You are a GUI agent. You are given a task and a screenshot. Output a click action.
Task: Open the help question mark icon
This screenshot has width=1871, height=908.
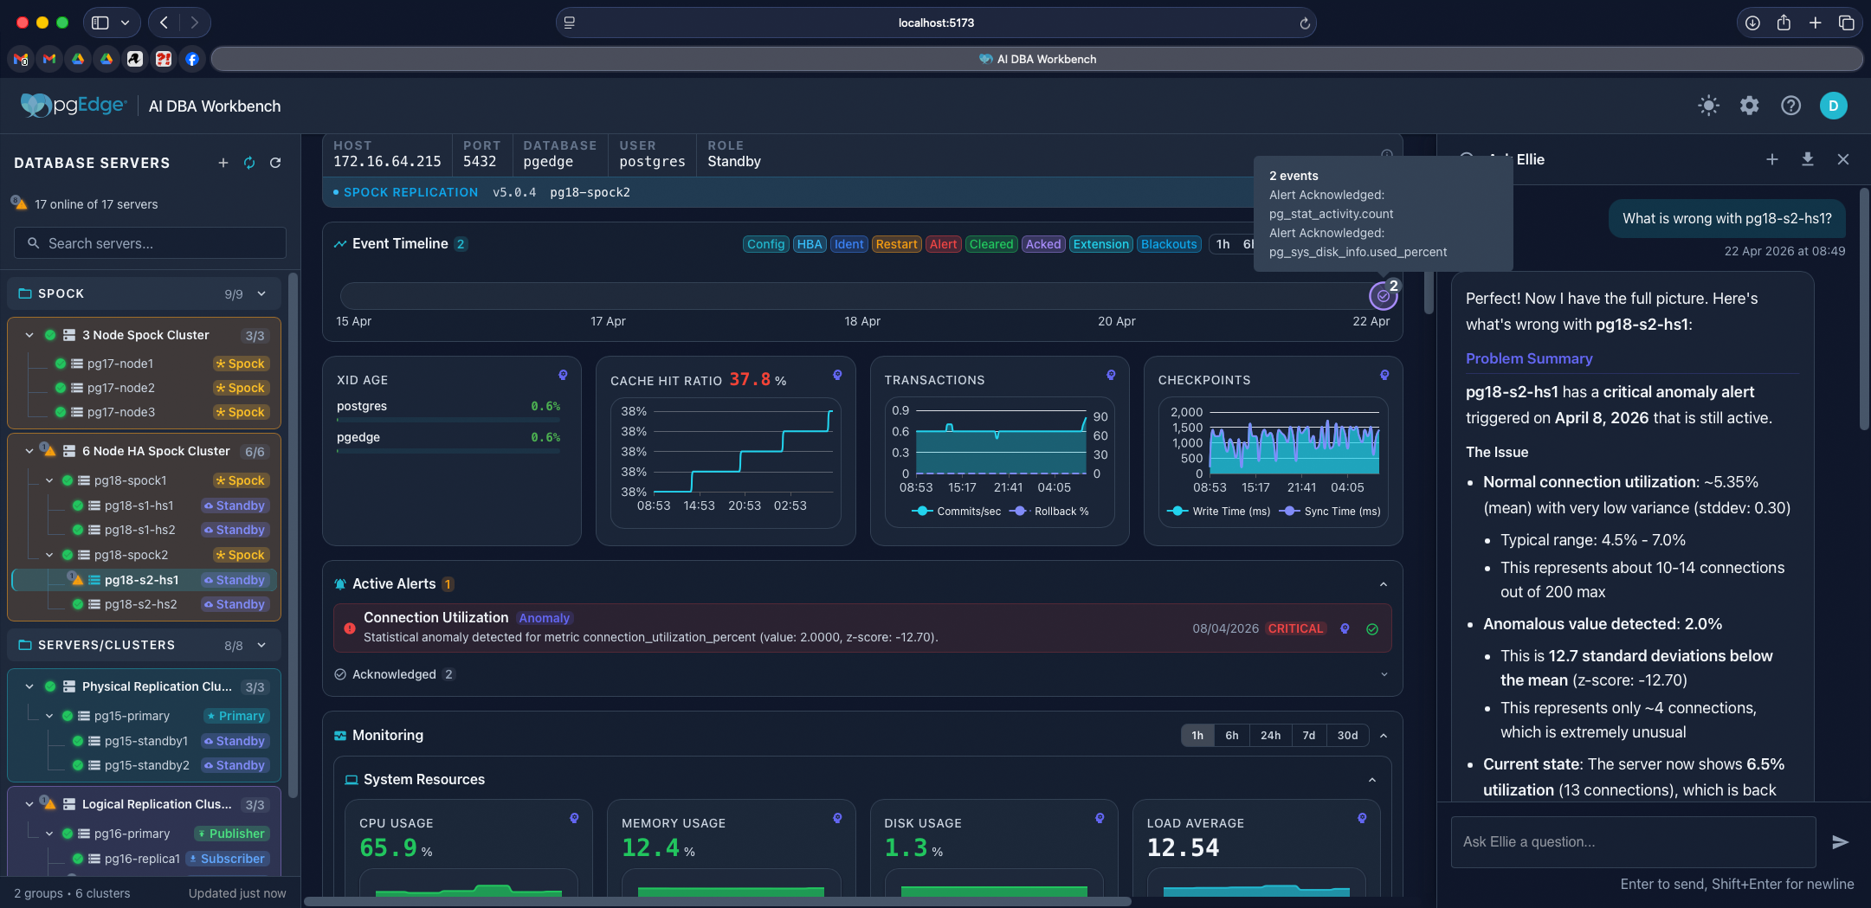pos(1790,106)
